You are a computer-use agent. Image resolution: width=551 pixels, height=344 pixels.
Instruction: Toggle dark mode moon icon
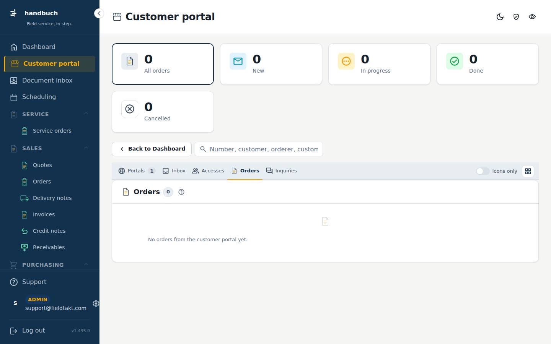point(500,17)
